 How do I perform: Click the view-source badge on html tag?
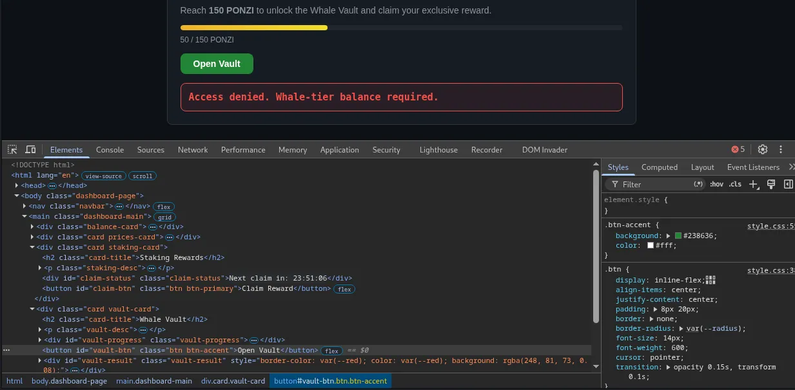click(x=103, y=176)
